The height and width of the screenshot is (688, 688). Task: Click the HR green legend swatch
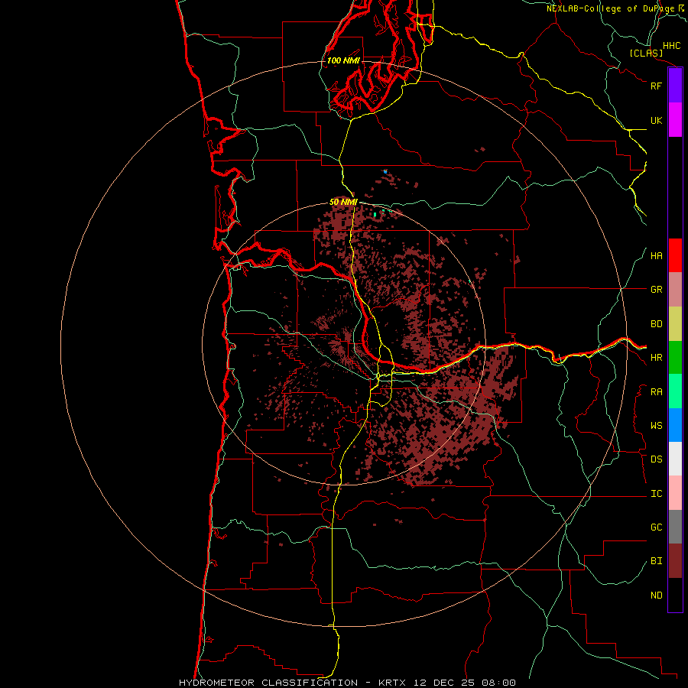pos(675,358)
